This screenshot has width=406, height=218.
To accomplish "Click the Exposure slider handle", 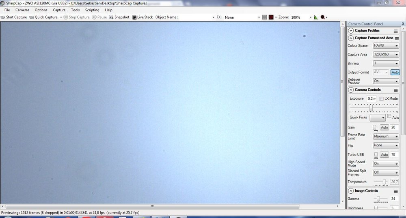I will [371, 108].
